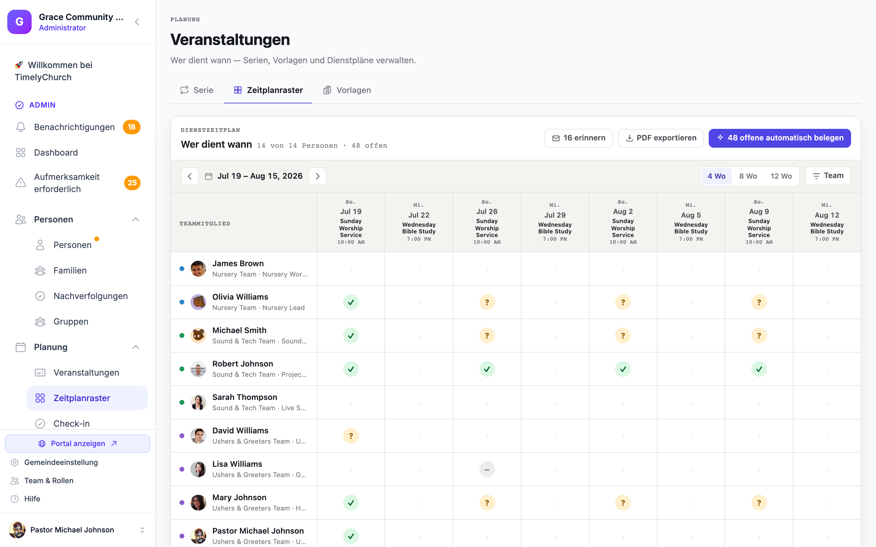This screenshot has width=876, height=547.
Task: Open the Serie tab
Action: [x=196, y=90]
